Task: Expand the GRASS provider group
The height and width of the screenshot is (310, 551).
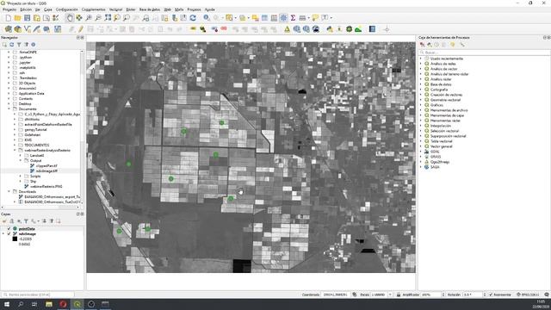Action: coord(421,157)
